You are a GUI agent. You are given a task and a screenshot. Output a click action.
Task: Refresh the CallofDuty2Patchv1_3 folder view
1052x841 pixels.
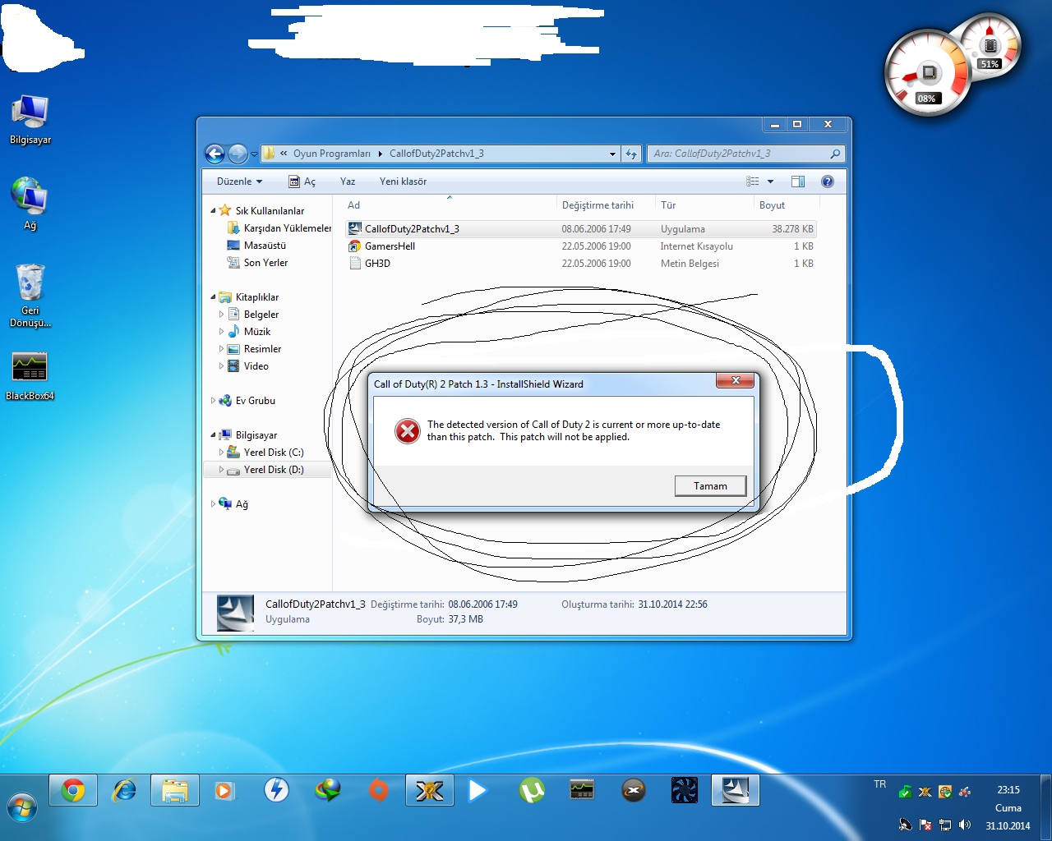(x=631, y=154)
